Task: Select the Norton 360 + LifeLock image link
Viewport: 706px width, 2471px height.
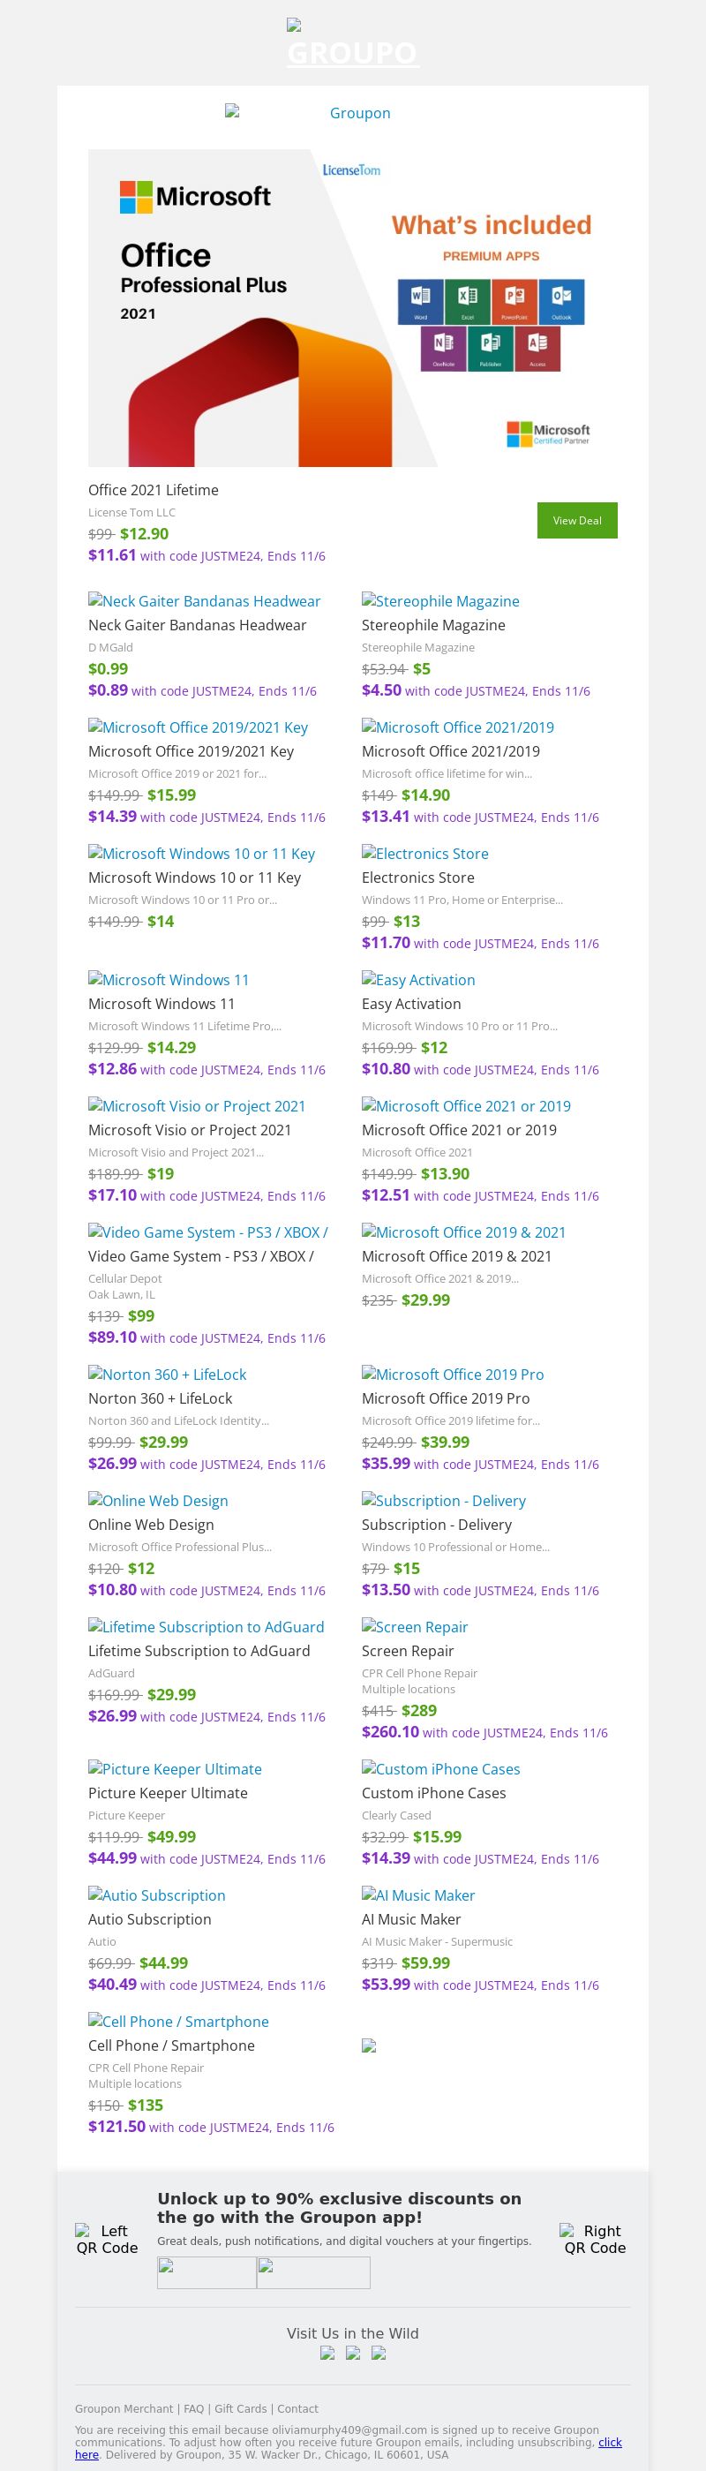Action: [167, 1375]
